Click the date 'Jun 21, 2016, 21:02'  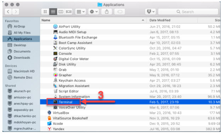pos(165,27)
